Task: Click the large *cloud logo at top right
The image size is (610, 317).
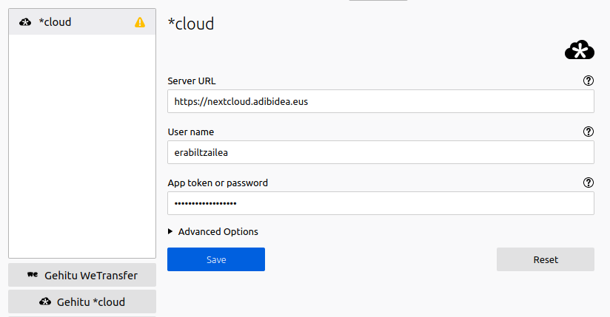Action: click(579, 50)
